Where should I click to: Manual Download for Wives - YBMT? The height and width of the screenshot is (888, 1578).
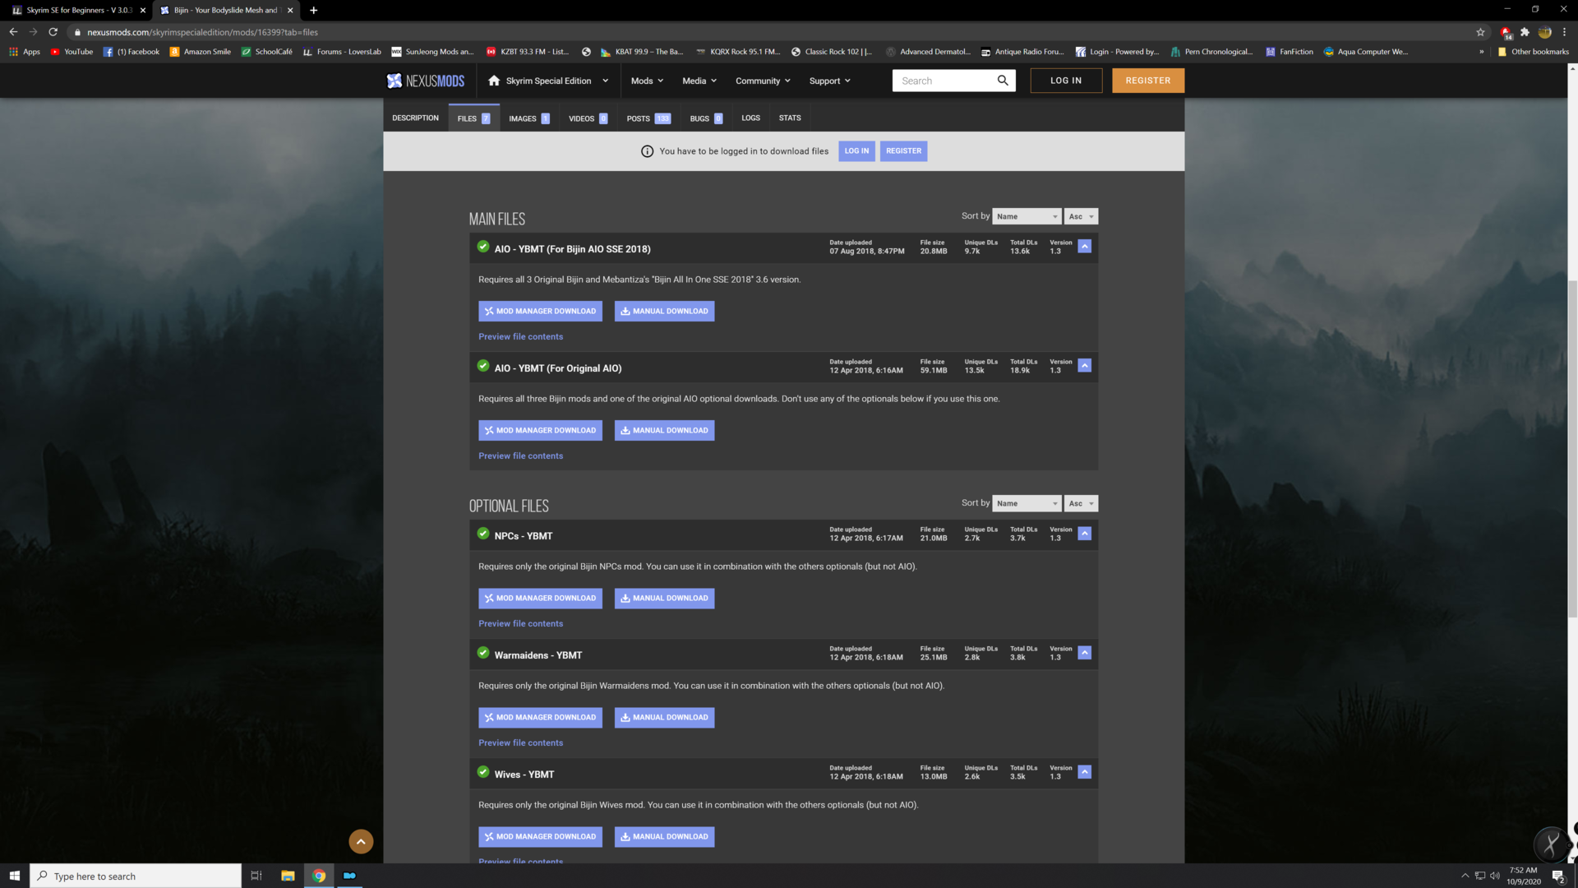coord(664,836)
